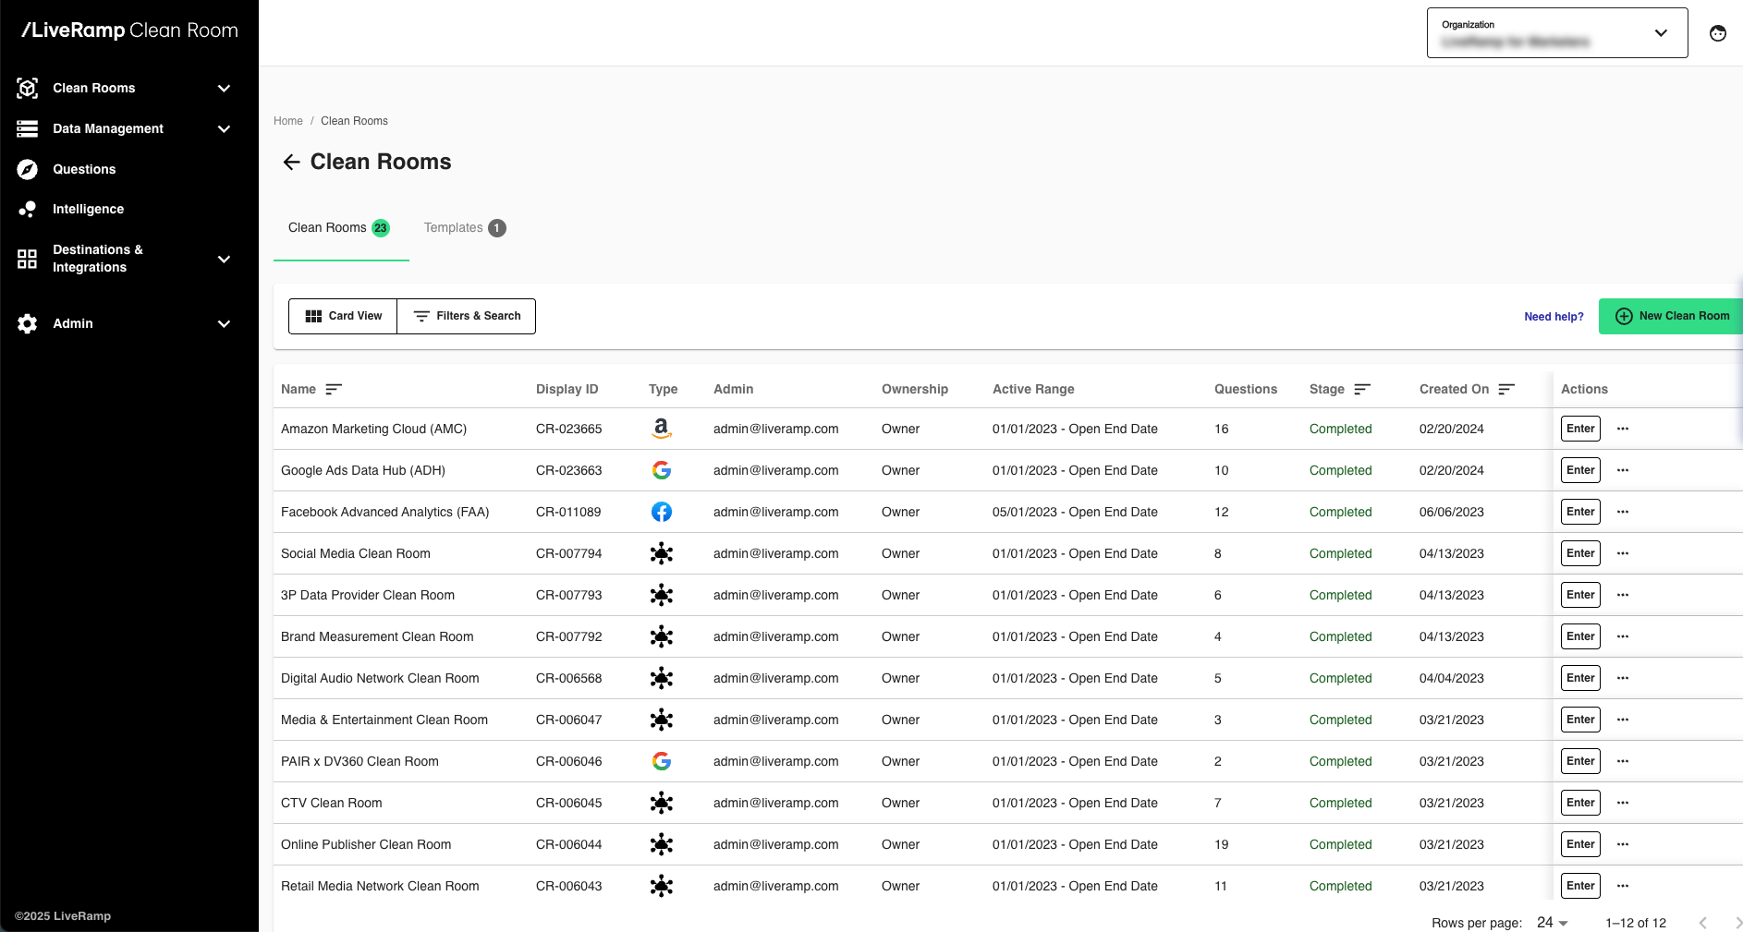
Task: Toggle sorting on the Stage column
Action: coord(1363,389)
